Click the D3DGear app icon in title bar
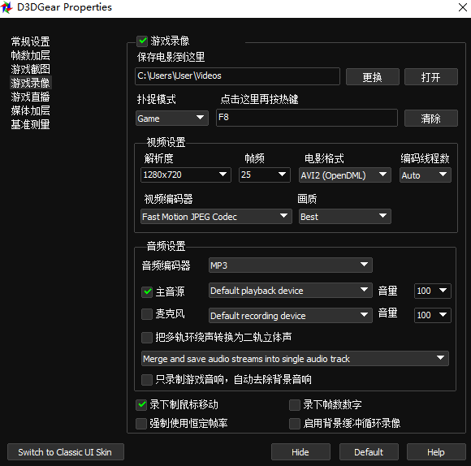 point(6,7)
